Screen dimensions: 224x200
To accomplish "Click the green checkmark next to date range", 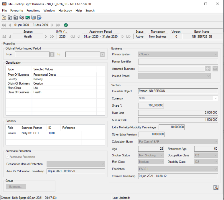I will click(x=66, y=25).
